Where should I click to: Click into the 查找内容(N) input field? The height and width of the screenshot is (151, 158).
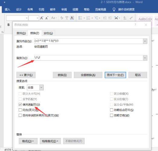[x=89, y=41]
